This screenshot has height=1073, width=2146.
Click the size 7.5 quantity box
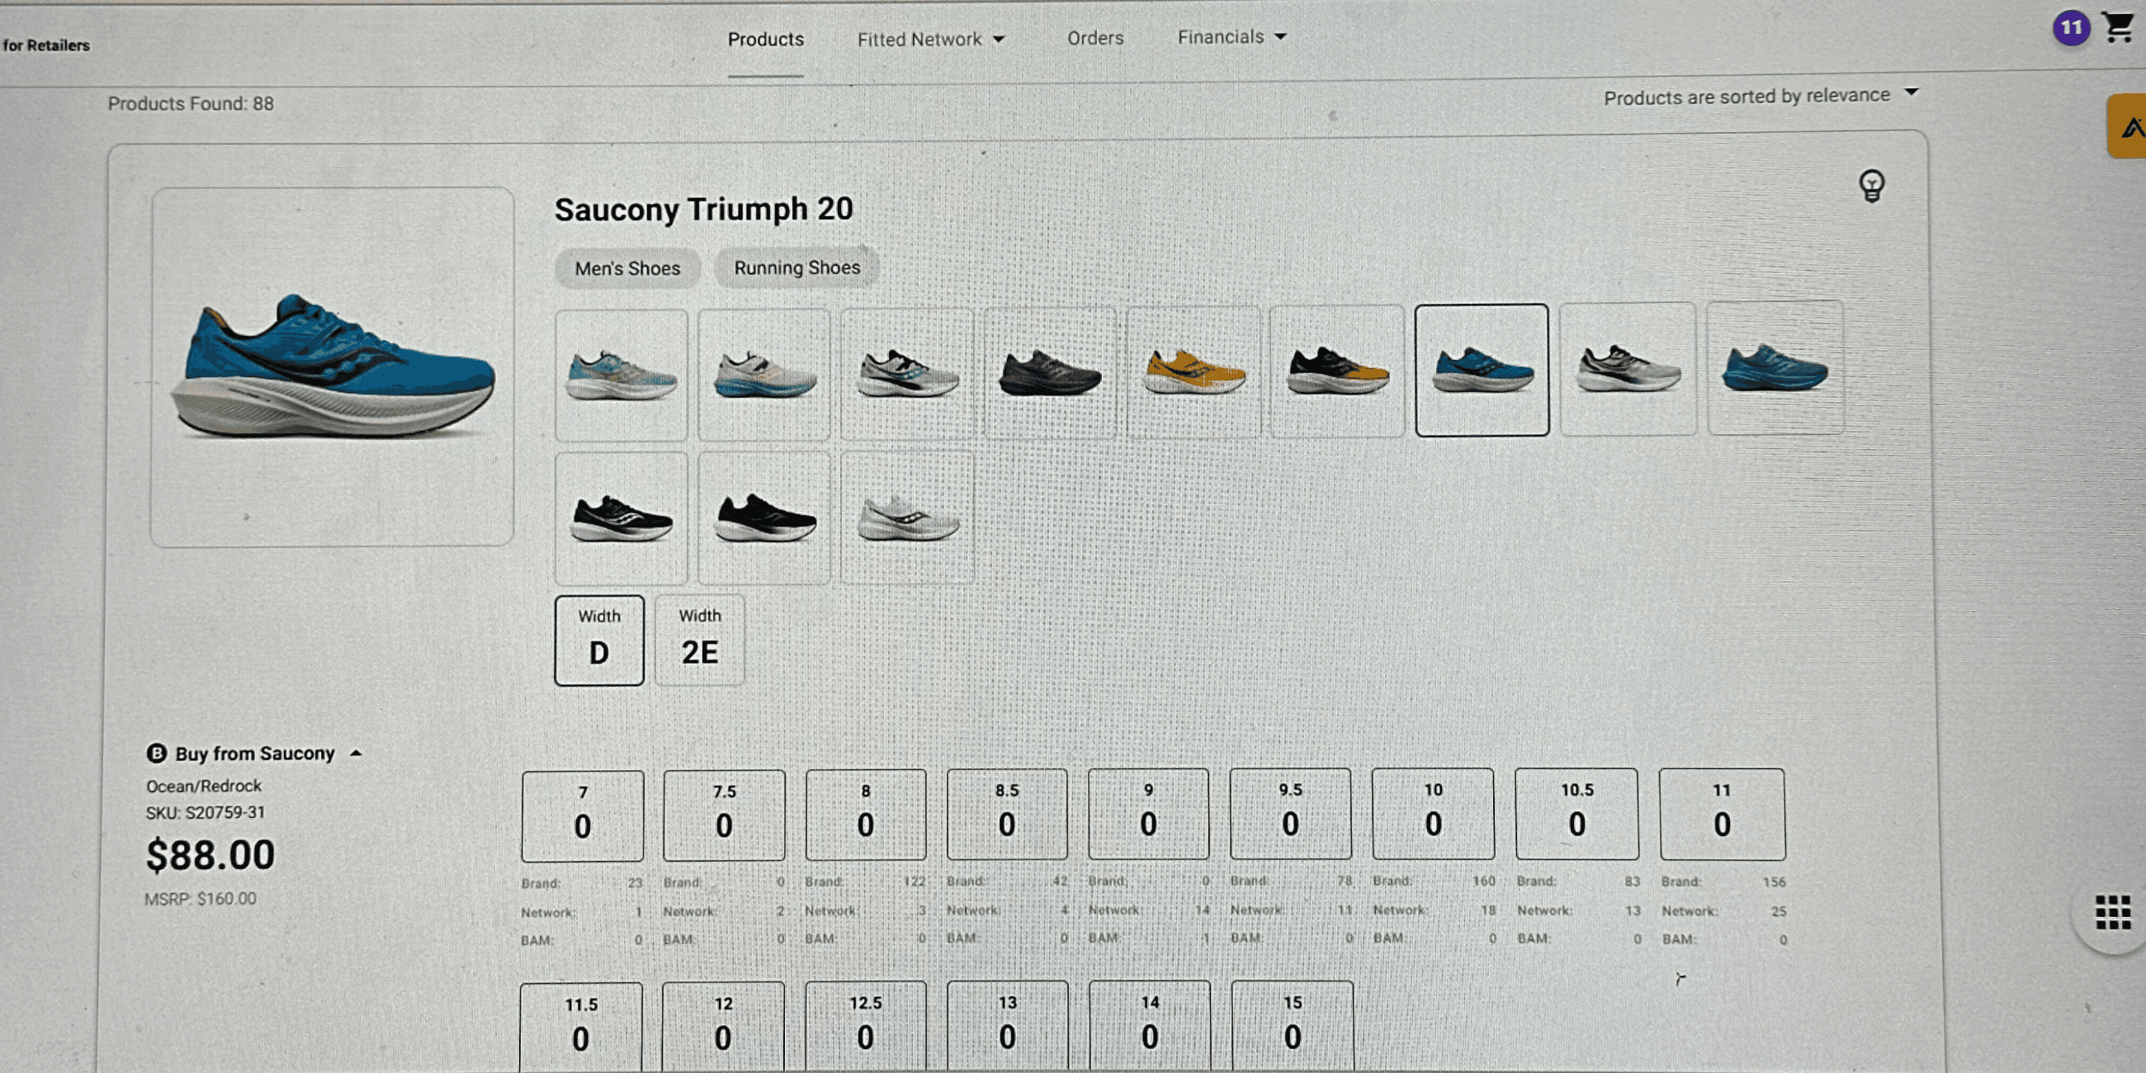724,815
